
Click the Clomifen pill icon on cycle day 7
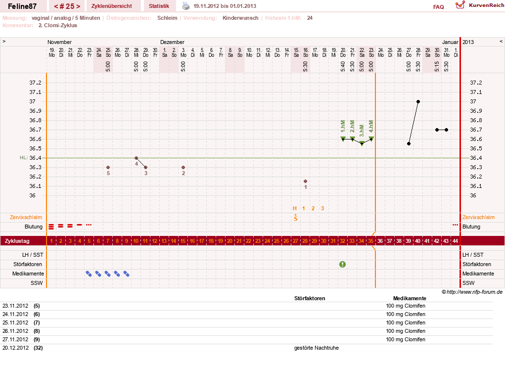point(107,274)
